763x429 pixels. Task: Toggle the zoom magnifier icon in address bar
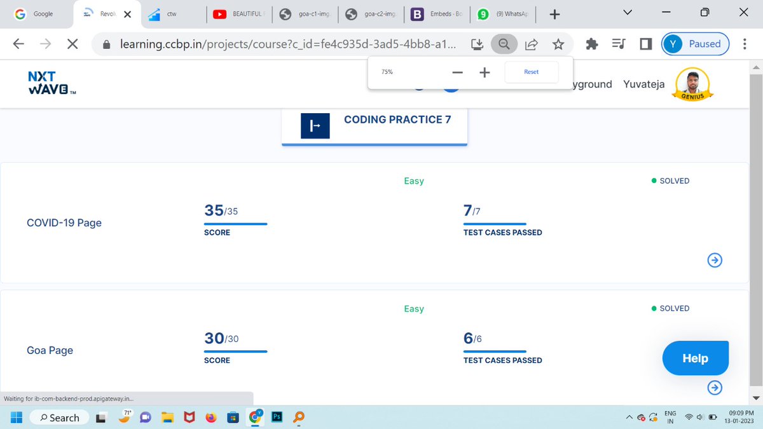click(x=504, y=44)
